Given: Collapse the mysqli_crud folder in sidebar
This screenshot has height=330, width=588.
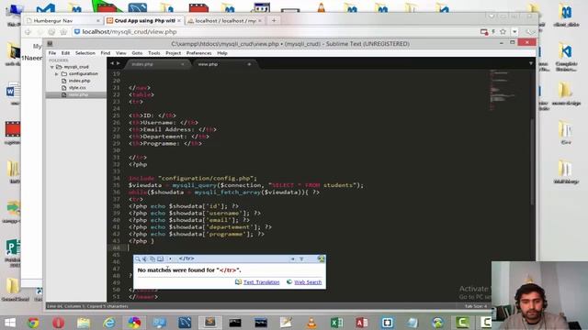Looking at the screenshot, I should tap(52, 67).
